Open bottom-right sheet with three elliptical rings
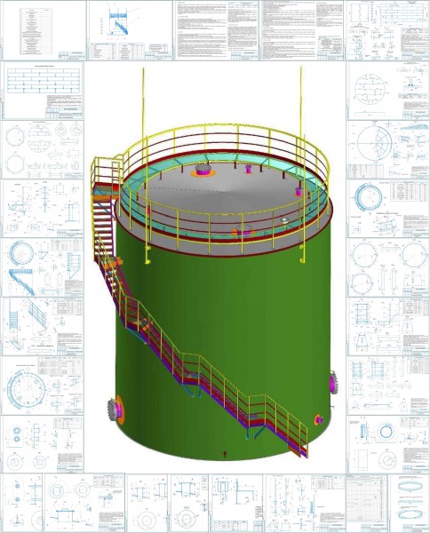 coord(409,503)
